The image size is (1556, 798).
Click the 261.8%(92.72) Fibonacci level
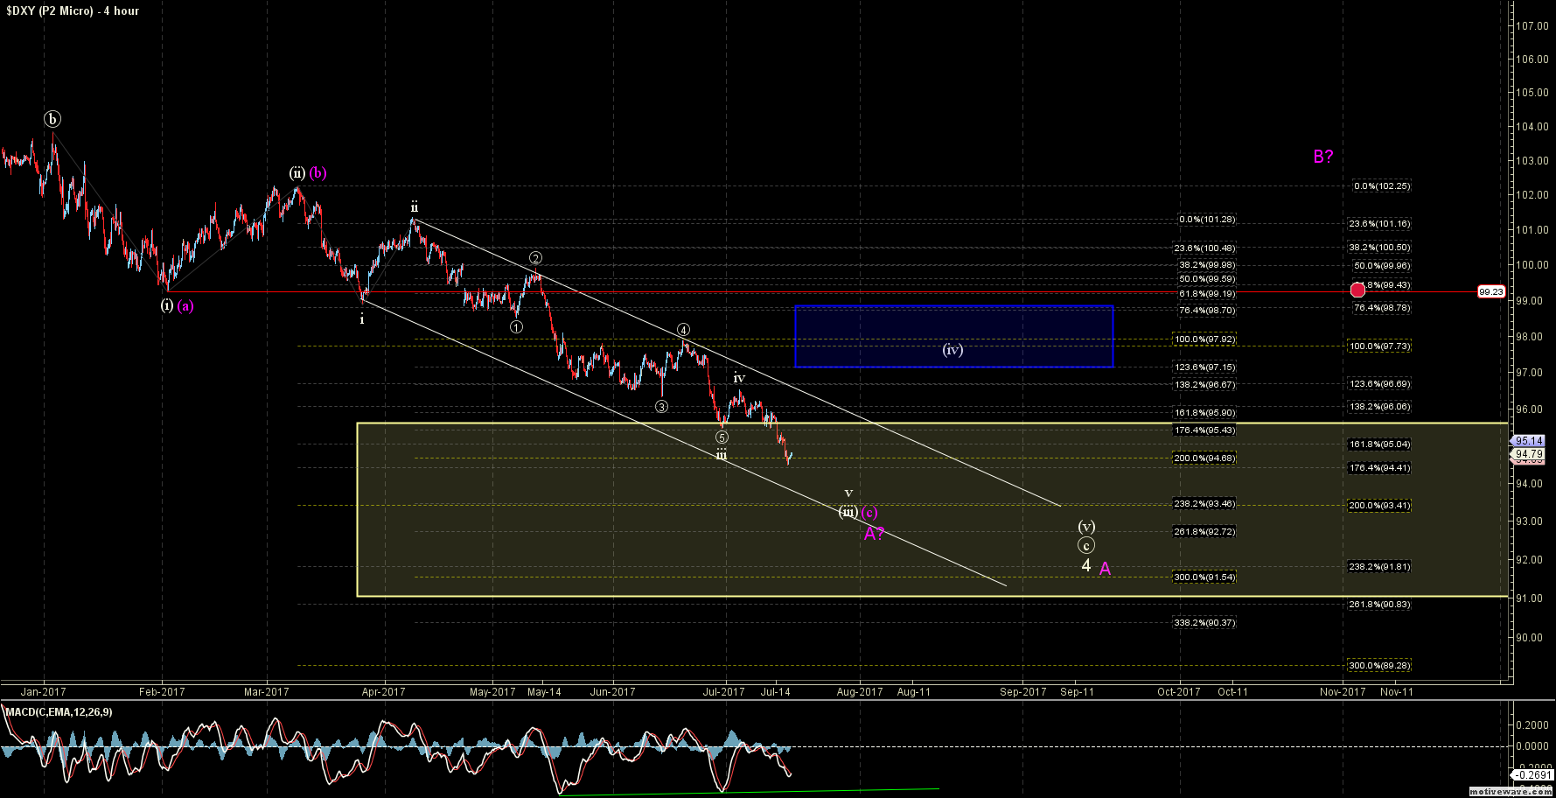1204,531
